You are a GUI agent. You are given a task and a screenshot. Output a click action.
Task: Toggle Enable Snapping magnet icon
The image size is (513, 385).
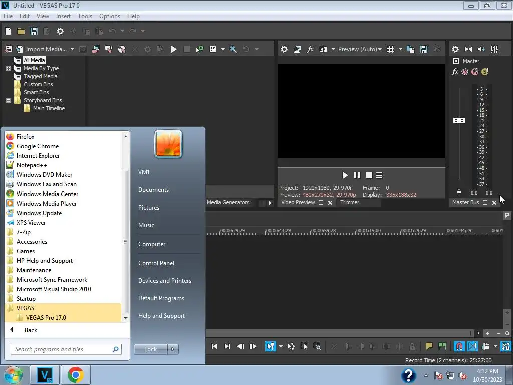459,346
